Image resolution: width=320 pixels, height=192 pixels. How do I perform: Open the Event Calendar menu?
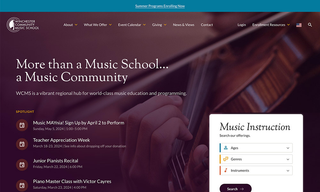(x=132, y=25)
